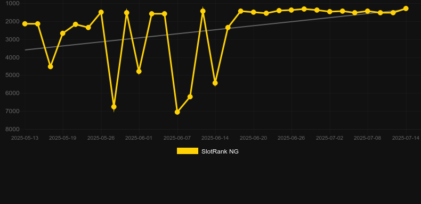Click the 2025-07-02 x-axis label
Screen dimensions: 421x204
[x=330, y=138]
